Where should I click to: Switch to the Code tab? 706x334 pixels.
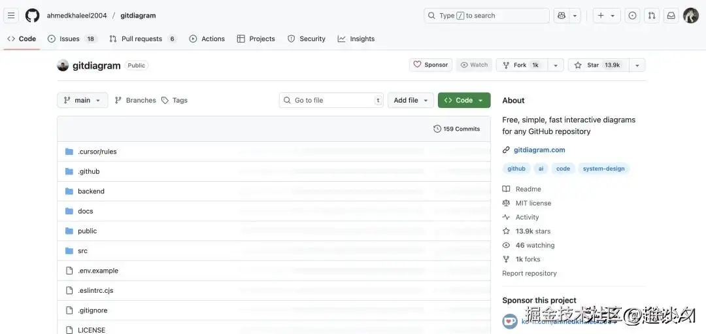pyautogui.click(x=22, y=39)
